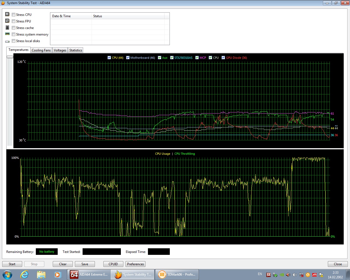Click the Test Started field
350x280 pixels.
pos(102,252)
